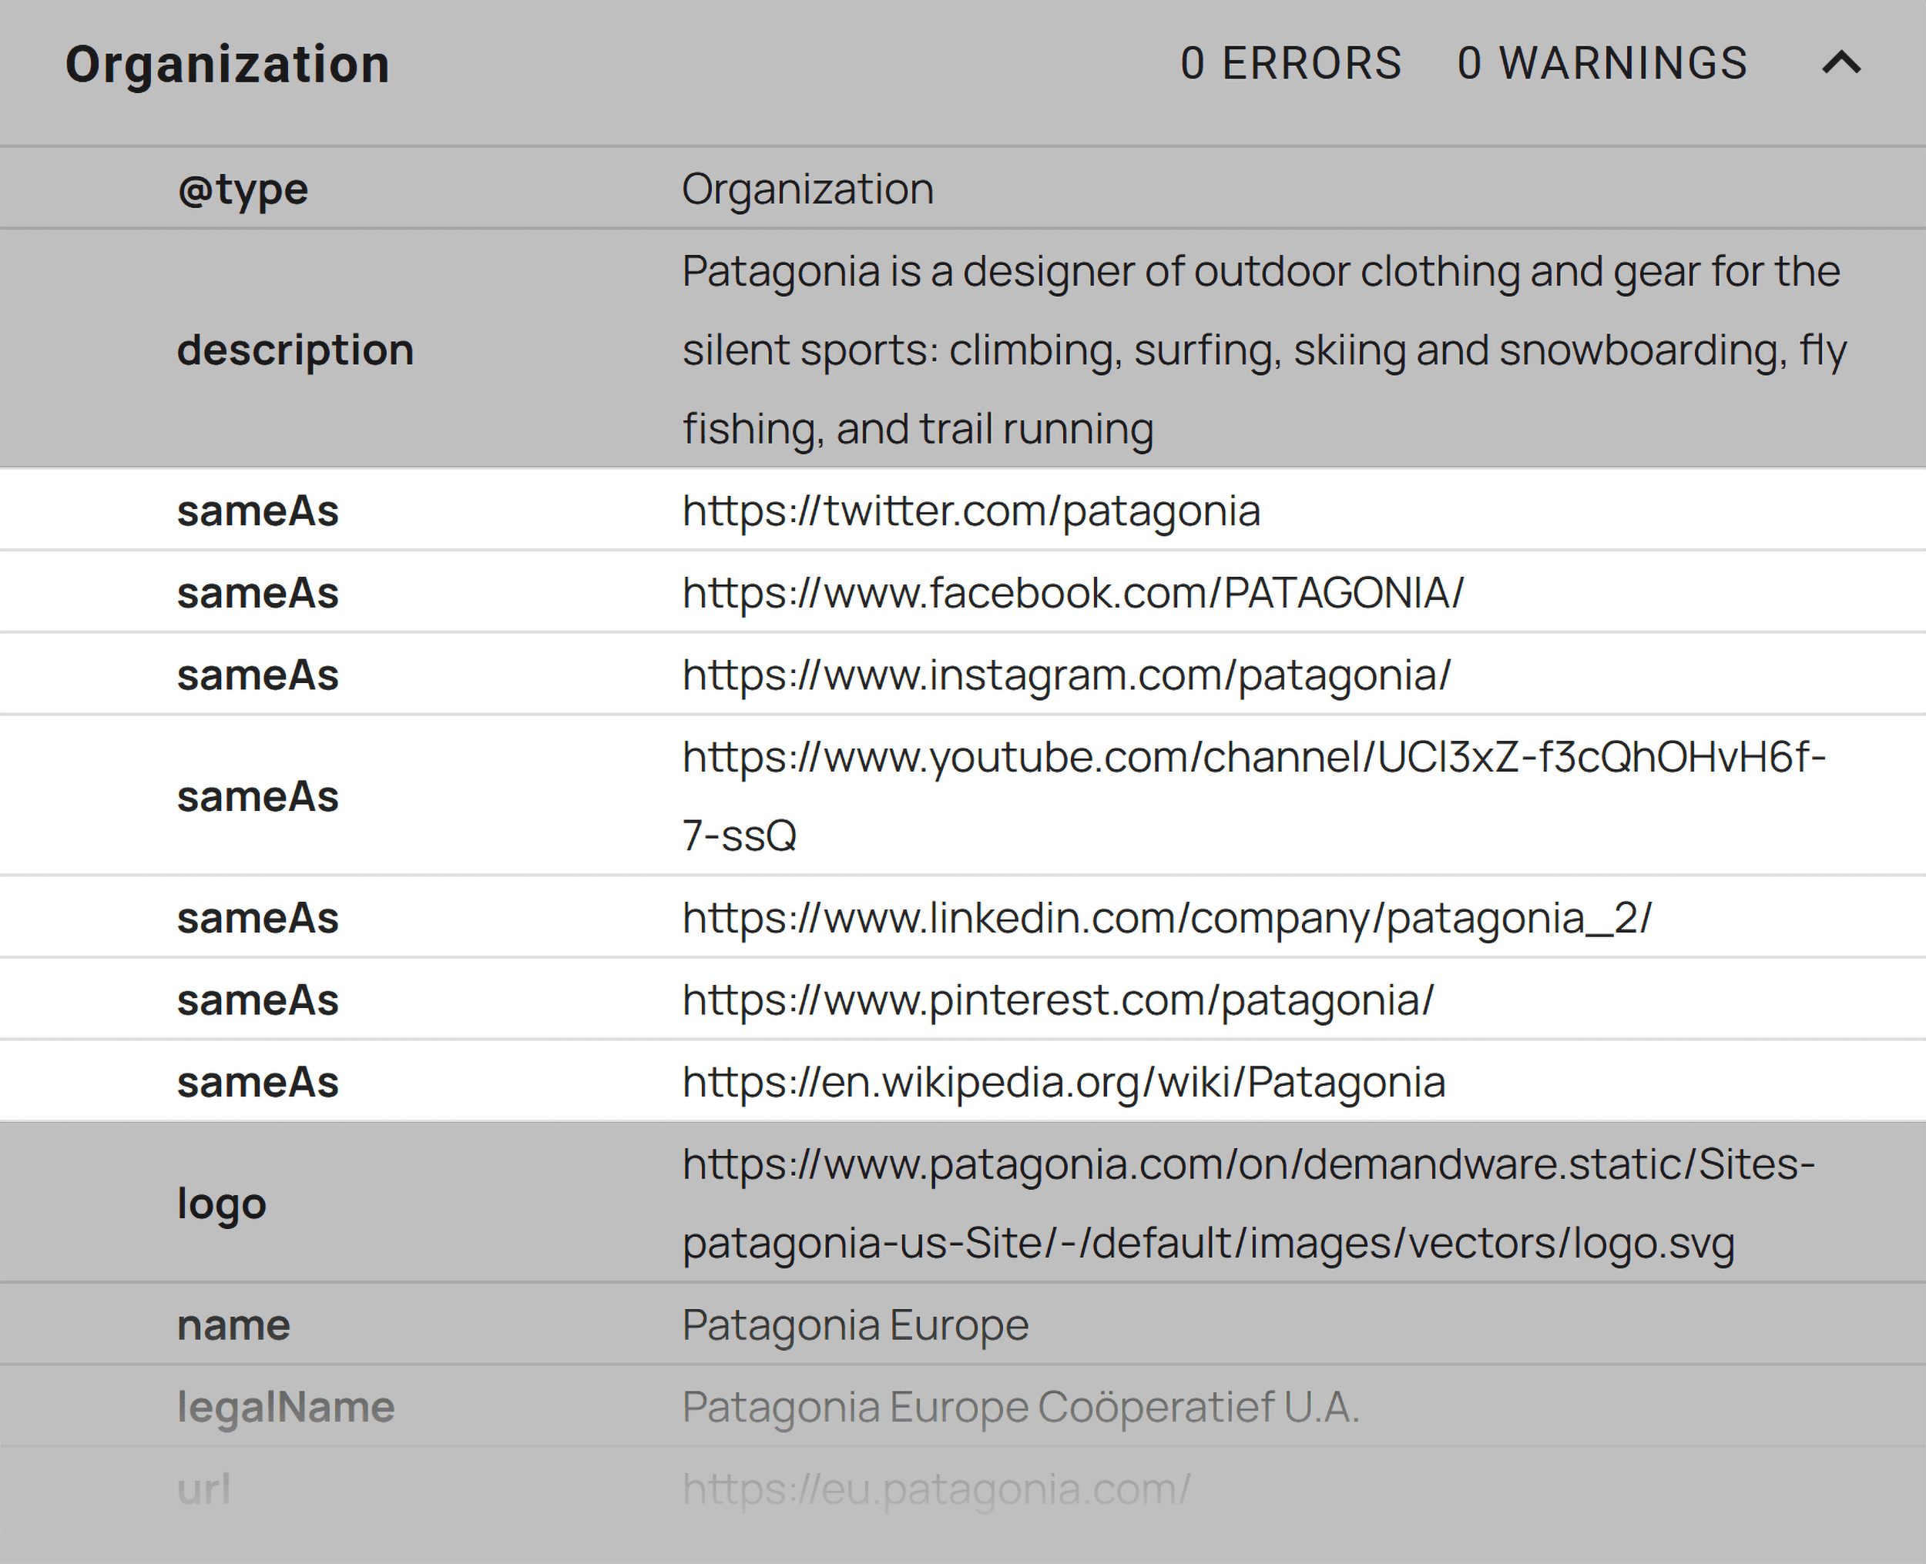Click the sameAs label beside linkedin URL

point(258,918)
